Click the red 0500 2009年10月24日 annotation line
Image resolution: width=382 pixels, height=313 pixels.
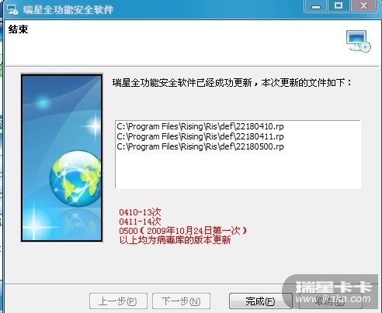pyautogui.click(x=183, y=231)
